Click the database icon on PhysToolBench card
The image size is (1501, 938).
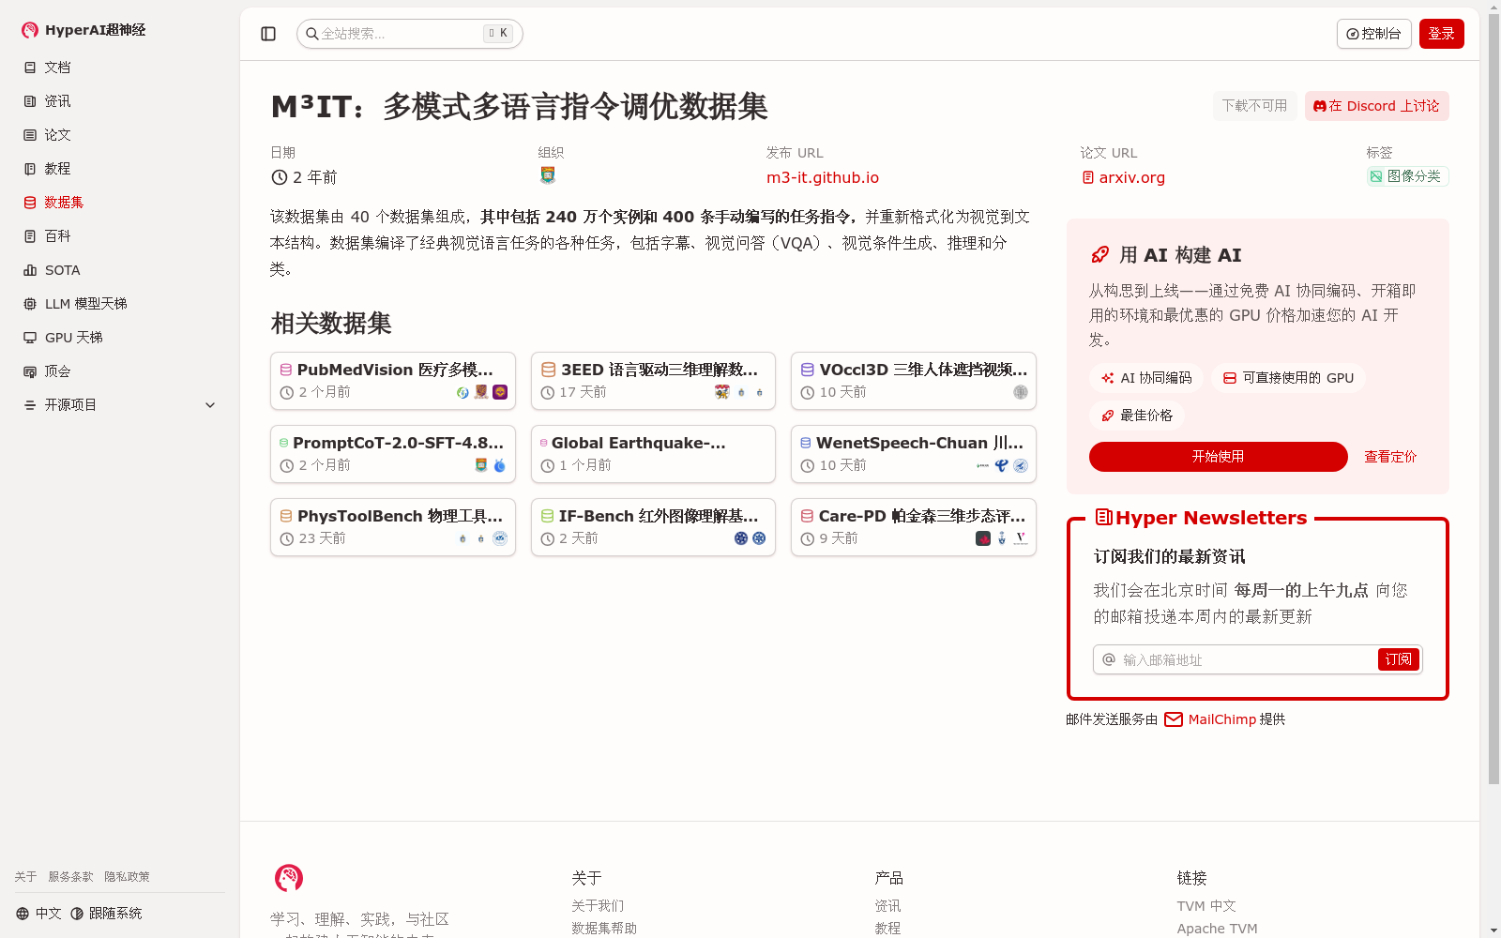pyautogui.click(x=286, y=516)
